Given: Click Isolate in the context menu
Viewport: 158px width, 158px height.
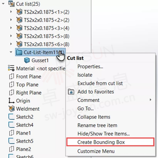Looking at the screenshot, I should [x=85, y=75].
